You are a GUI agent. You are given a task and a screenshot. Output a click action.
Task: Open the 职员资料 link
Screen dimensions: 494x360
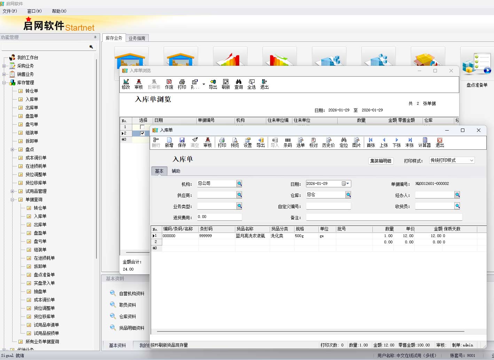[127, 305]
